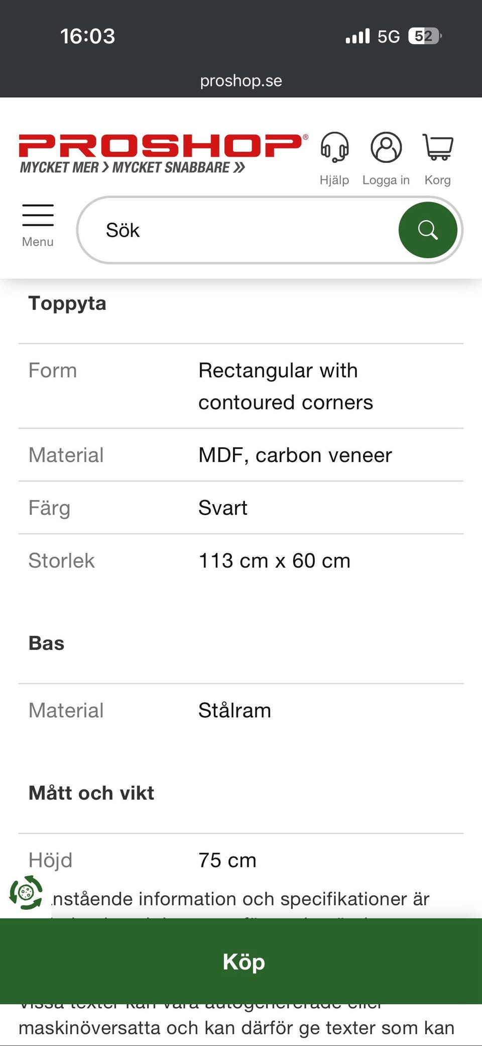Image resolution: width=482 pixels, height=1046 pixels.
Task: Select the Storlek value 113 cm x 60 cm
Action: 274,560
